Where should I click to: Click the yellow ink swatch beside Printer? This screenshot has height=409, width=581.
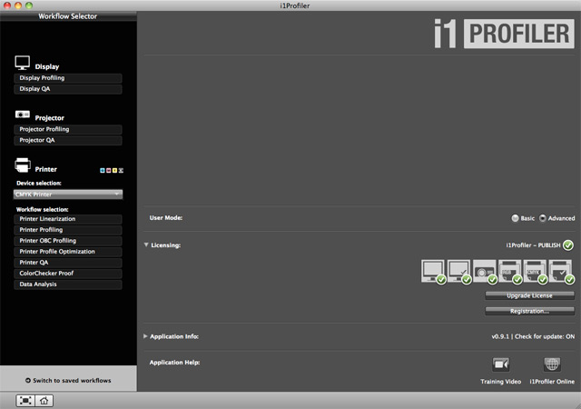(x=115, y=170)
